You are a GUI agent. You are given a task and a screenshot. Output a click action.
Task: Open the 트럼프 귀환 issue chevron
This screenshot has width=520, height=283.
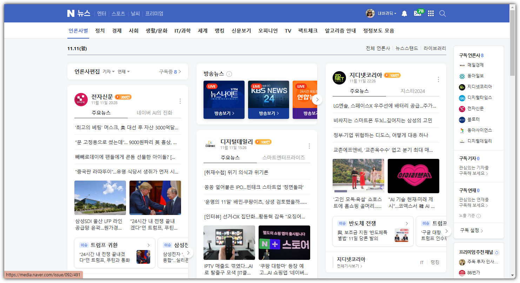pyautogui.click(x=148, y=245)
